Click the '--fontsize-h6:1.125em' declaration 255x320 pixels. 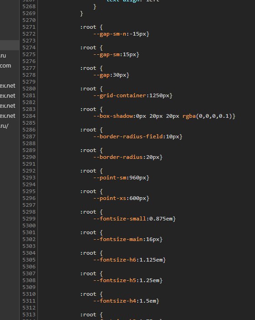130,260
